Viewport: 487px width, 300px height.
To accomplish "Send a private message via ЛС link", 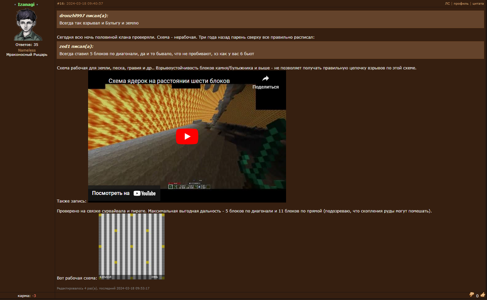I will coord(447,4).
